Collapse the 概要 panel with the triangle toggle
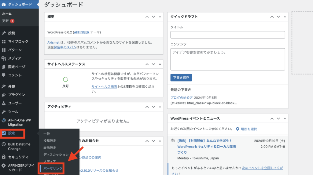This screenshot has width=313, height=175. [x=160, y=17]
